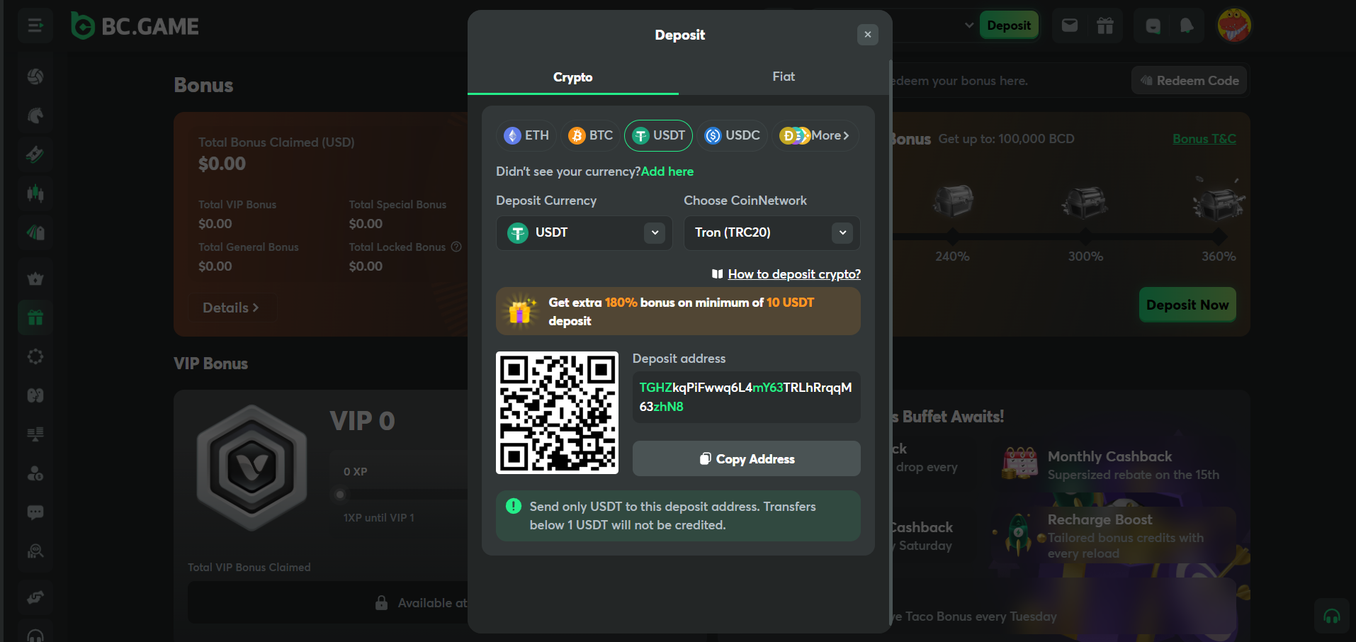
Task: Click the header Deposit button
Action: click(1009, 26)
